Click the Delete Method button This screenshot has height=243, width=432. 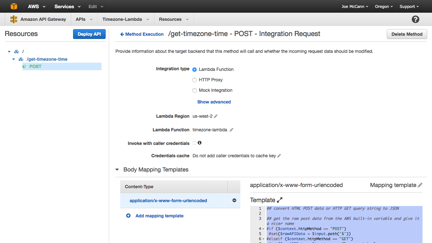(x=407, y=34)
